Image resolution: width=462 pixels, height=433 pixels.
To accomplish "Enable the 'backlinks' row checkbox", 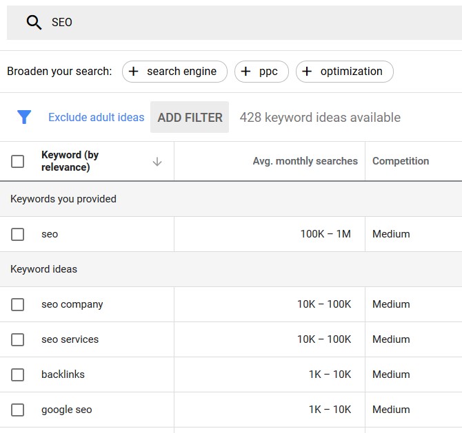I will tap(18, 375).
